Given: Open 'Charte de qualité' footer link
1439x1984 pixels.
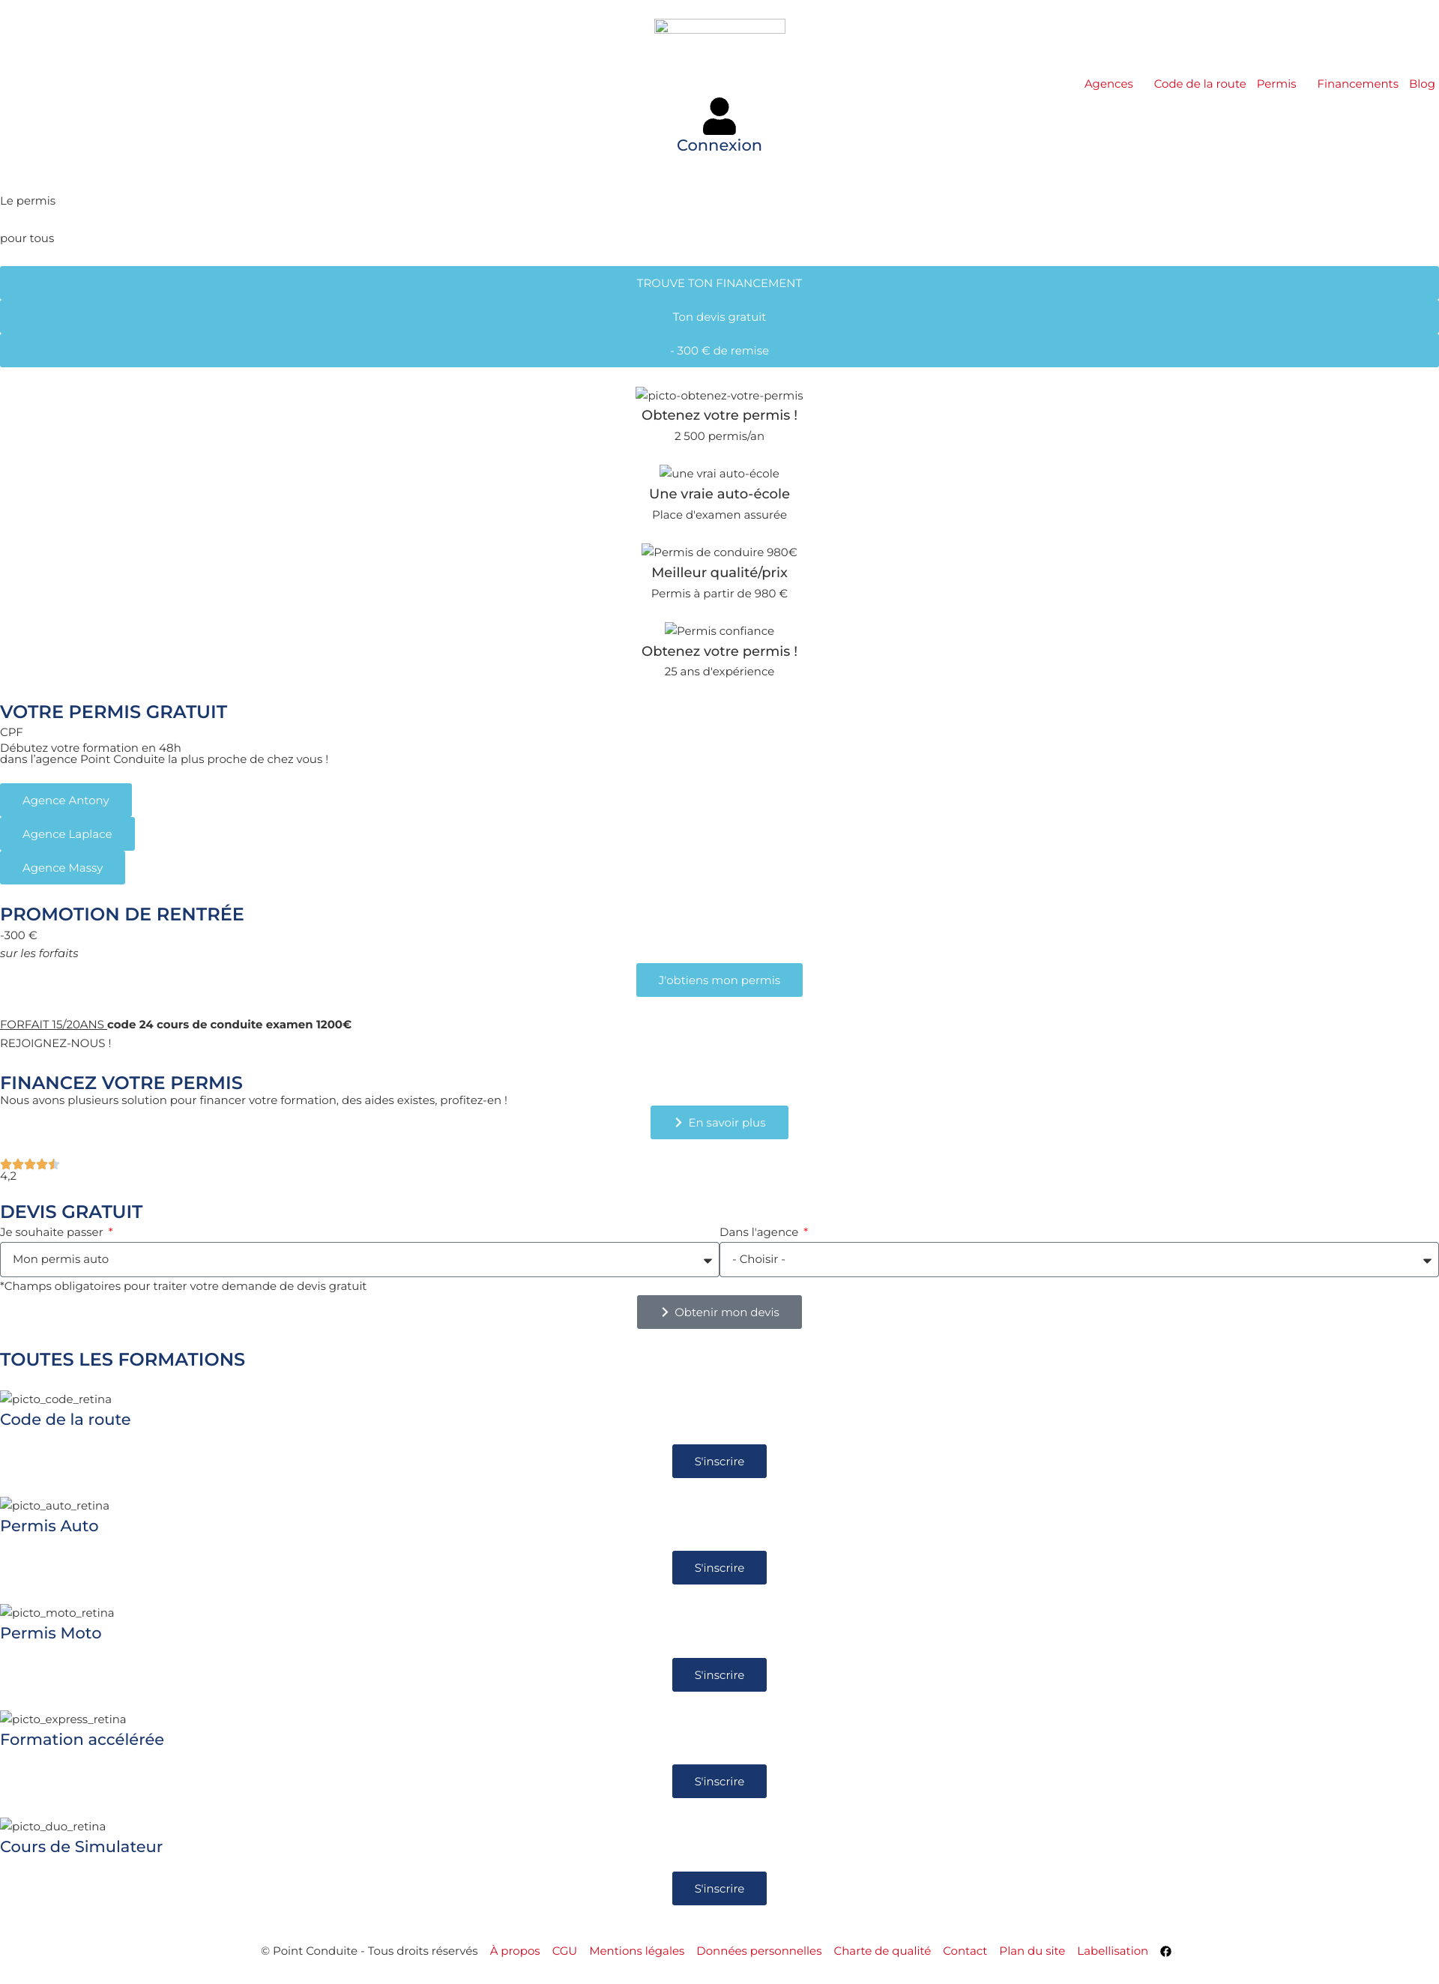Looking at the screenshot, I should [882, 1951].
